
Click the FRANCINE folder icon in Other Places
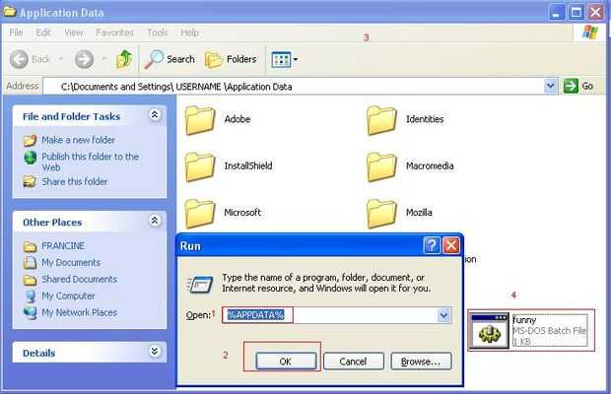pyautogui.click(x=30, y=246)
